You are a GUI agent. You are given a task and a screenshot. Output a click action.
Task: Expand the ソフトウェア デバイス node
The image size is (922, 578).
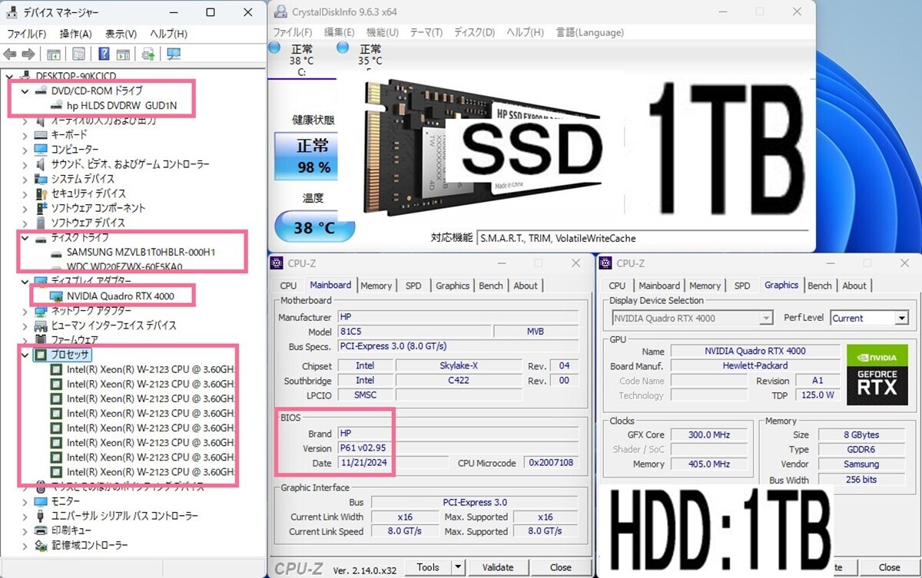pos(25,223)
